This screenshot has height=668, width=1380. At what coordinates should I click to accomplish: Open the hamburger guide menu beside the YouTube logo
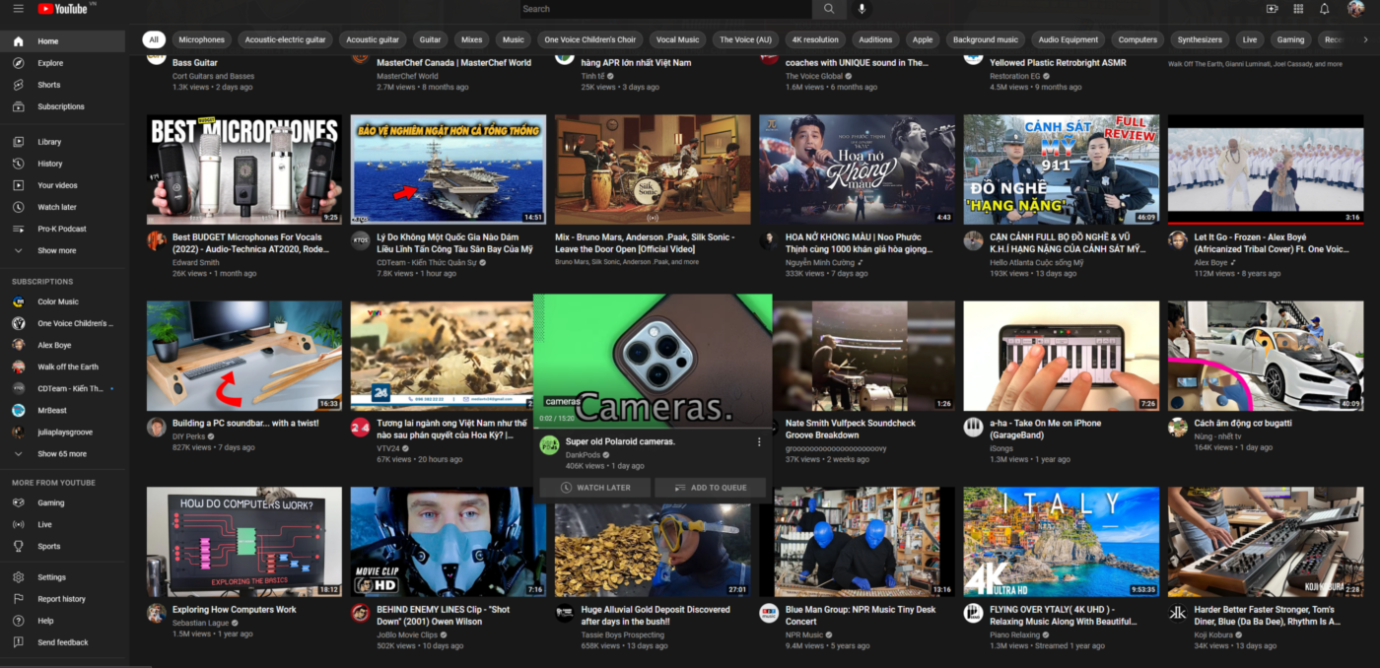pos(18,9)
